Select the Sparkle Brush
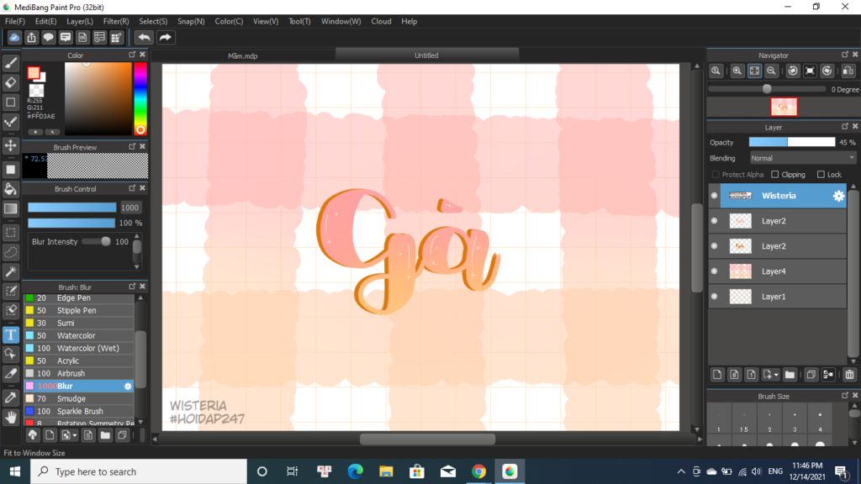Viewport: 861px width, 484px height. [78, 412]
